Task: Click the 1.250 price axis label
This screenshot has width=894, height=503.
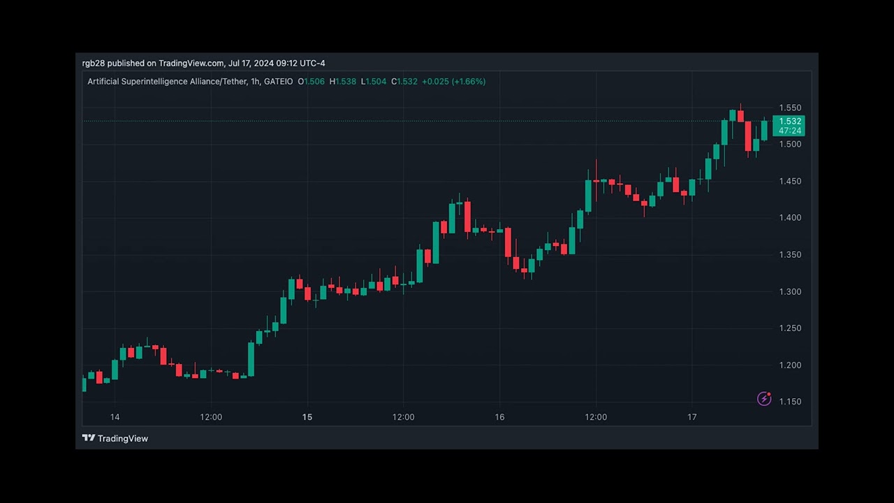Action: pyautogui.click(x=790, y=328)
